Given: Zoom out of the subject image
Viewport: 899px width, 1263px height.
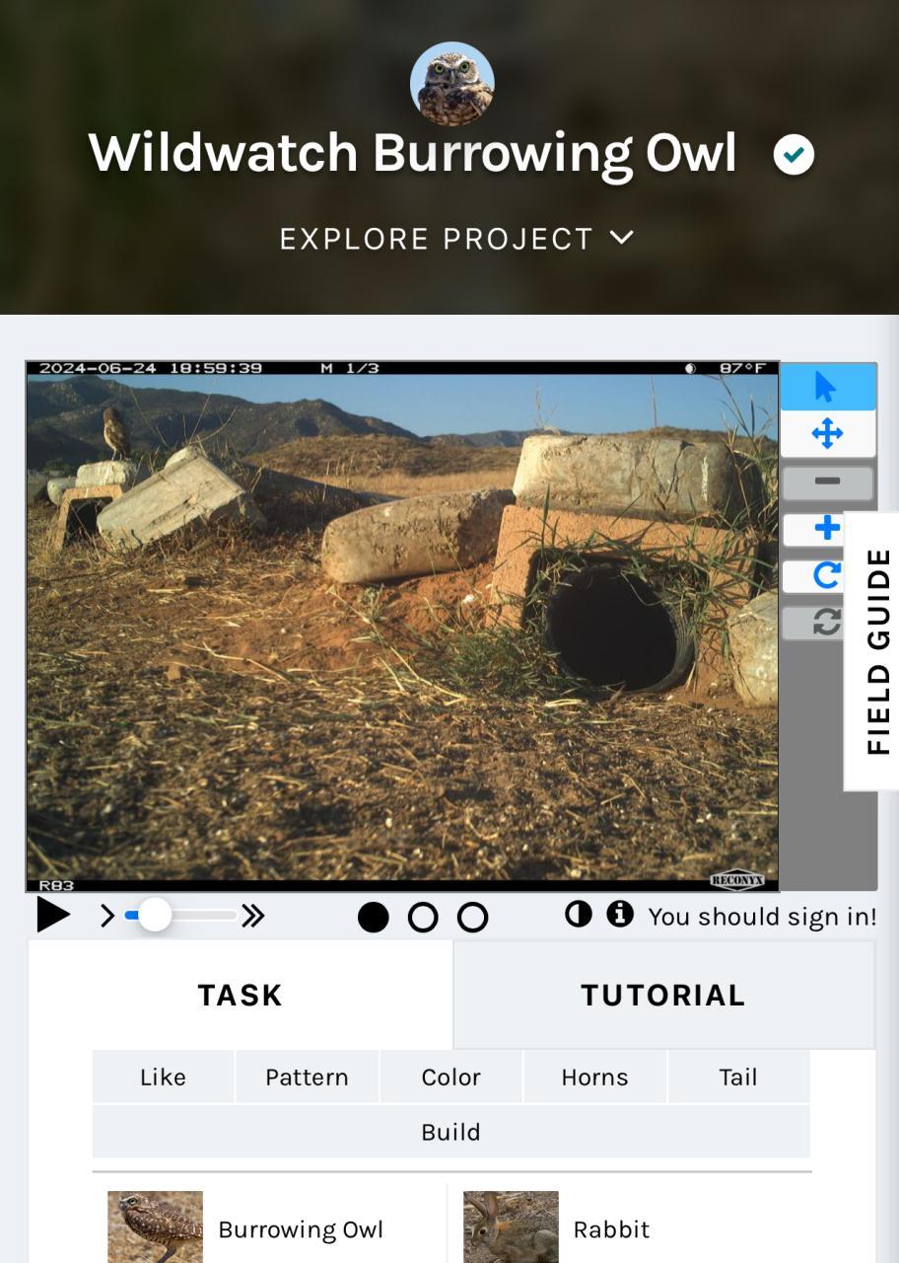Looking at the screenshot, I should click(x=827, y=482).
